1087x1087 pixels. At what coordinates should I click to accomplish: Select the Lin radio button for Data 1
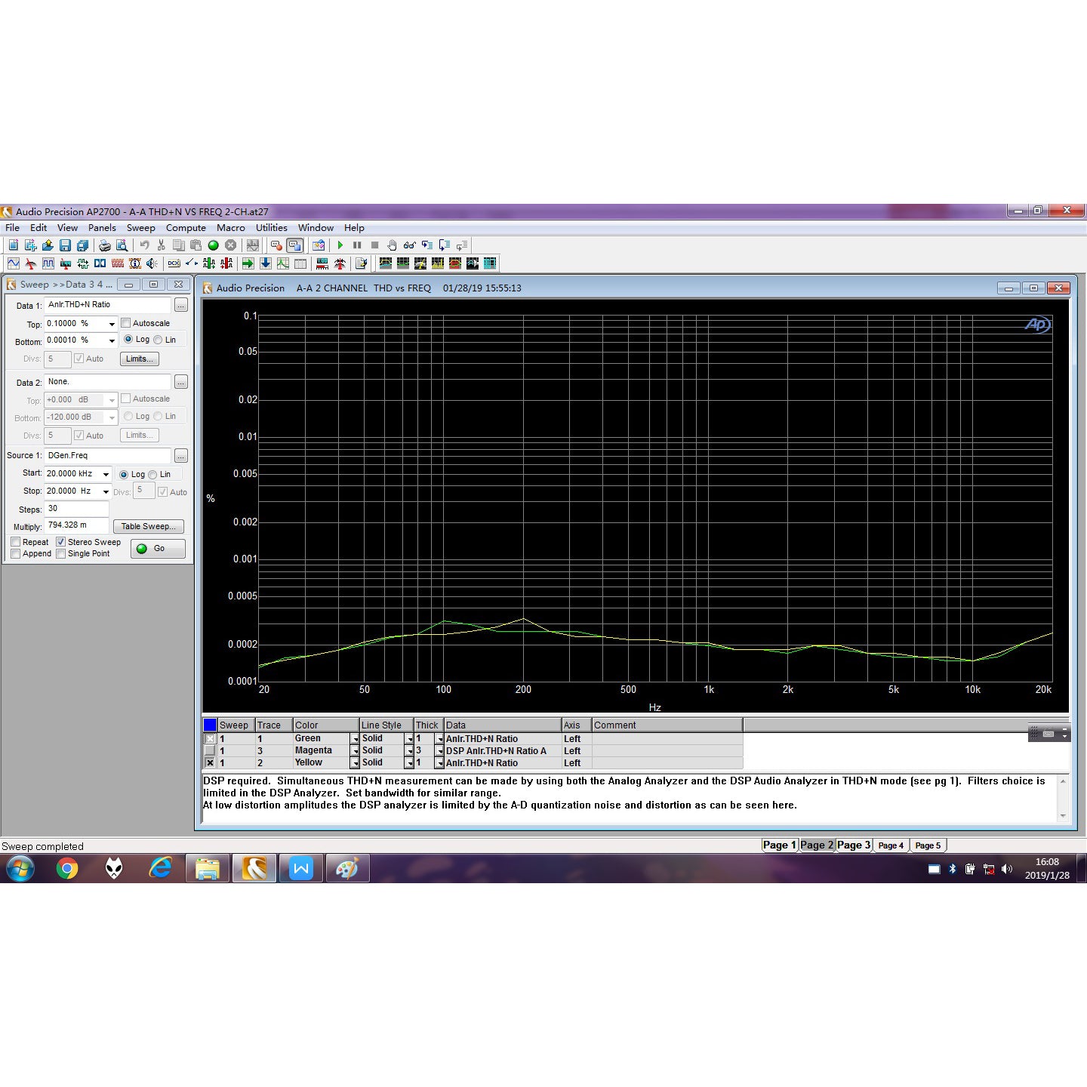pos(158,340)
